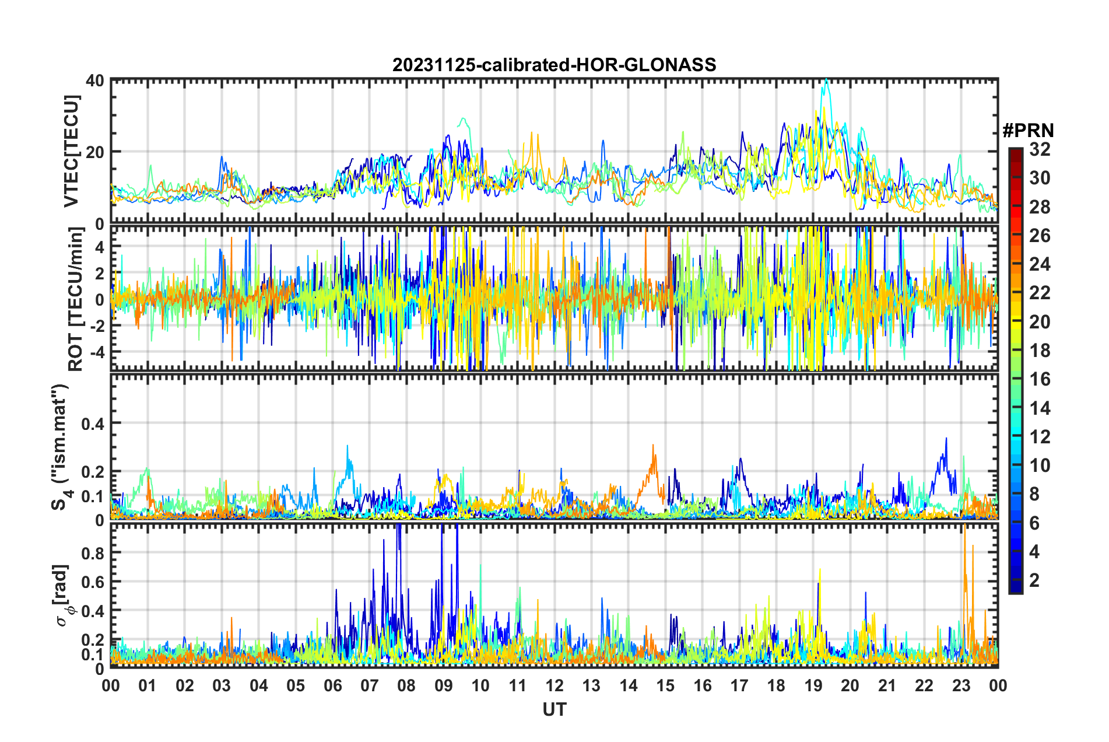
Task: Click the 23 hour label on the UT axis
Action: pyautogui.click(x=961, y=685)
